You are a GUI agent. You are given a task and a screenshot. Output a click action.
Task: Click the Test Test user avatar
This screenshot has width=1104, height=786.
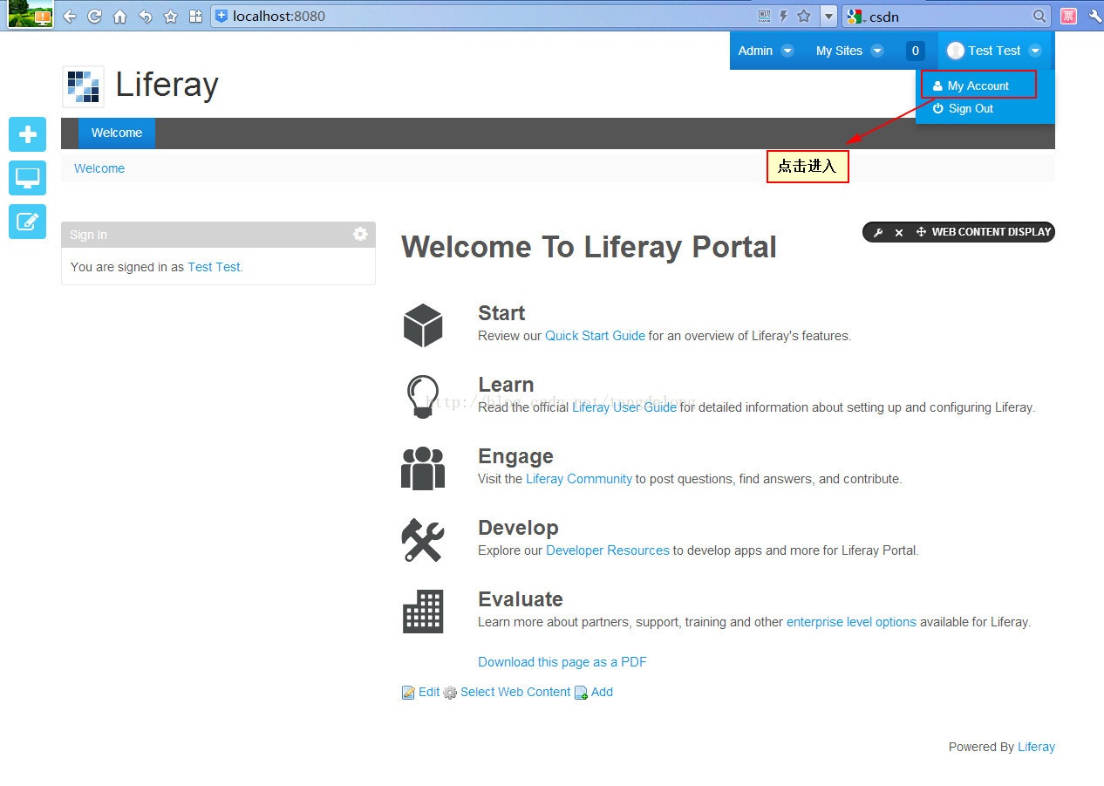pyautogui.click(x=955, y=51)
